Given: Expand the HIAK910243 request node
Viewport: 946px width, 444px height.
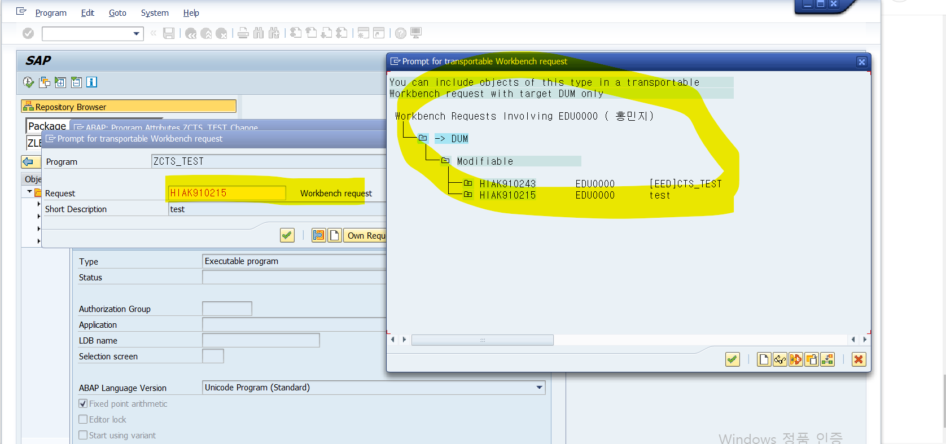Looking at the screenshot, I should point(468,183).
